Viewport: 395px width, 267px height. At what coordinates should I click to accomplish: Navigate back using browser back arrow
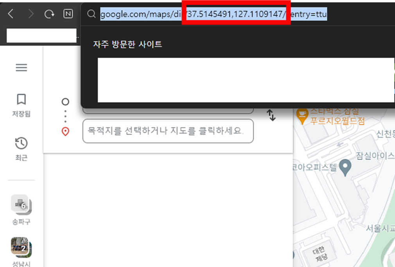[x=11, y=13]
